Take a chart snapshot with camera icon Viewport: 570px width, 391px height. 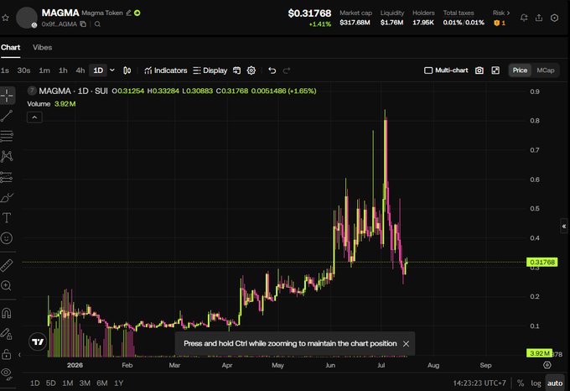pyautogui.click(x=479, y=70)
